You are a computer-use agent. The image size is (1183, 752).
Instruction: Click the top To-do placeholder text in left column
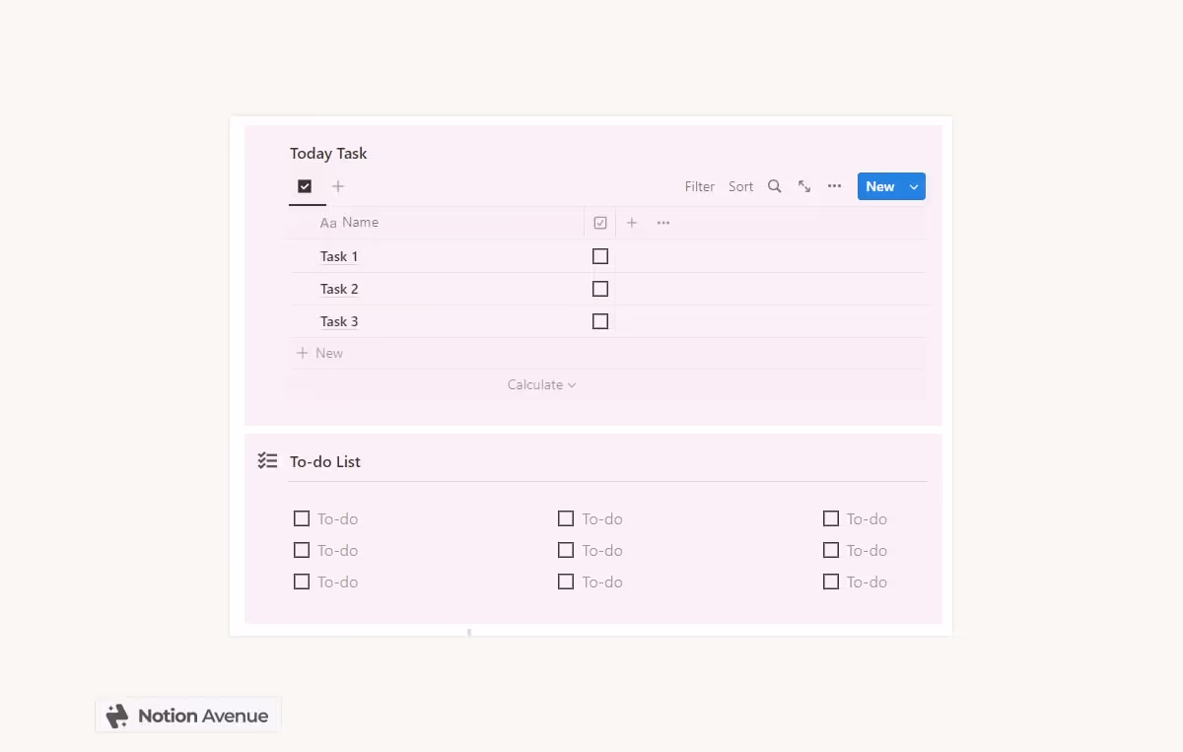tap(337, 518)
